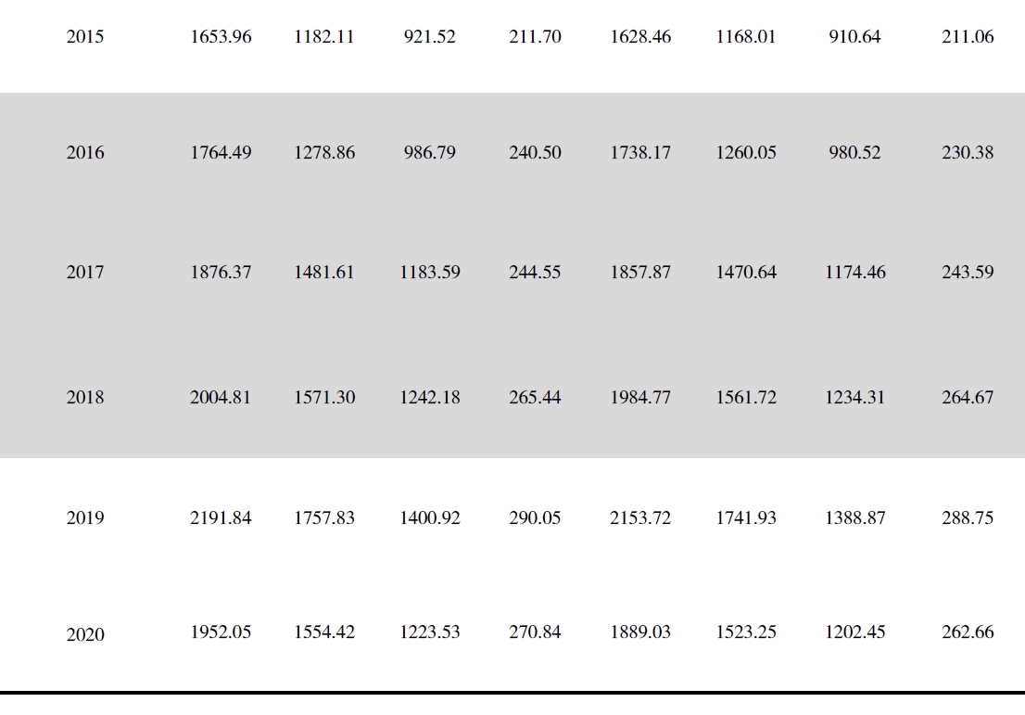Click the value 910.64
Image resolution: width=1025 pixels, height=715 pixels.
(855, 39)
